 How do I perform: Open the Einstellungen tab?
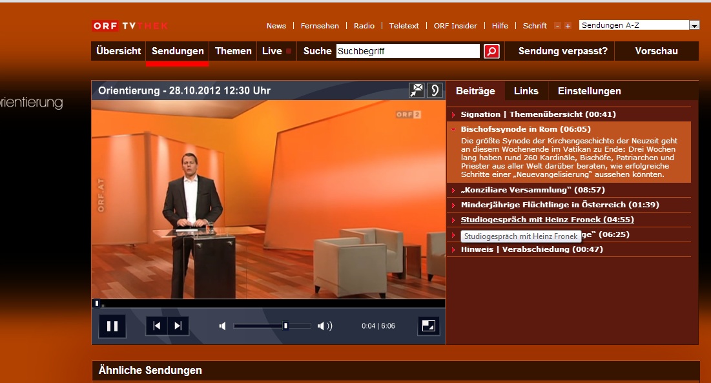[589, 91]
